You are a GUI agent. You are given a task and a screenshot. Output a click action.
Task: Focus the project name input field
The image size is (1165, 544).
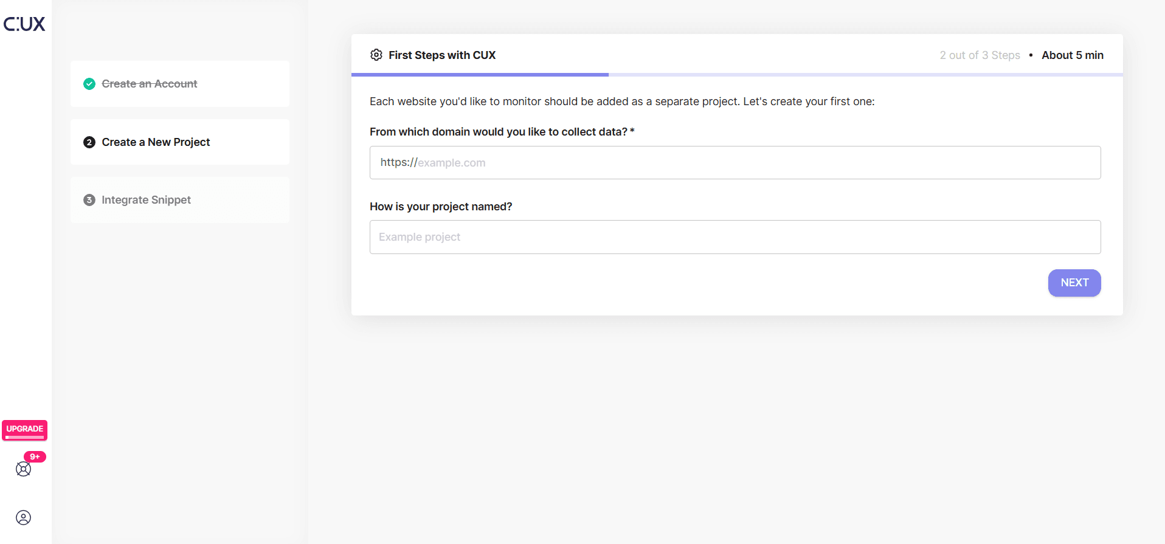(x=735, y=237)
